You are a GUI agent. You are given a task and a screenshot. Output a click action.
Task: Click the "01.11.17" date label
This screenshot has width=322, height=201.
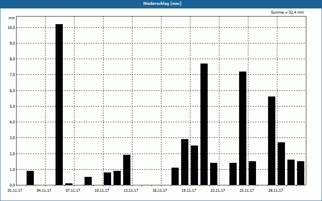(x=15, y=191)
